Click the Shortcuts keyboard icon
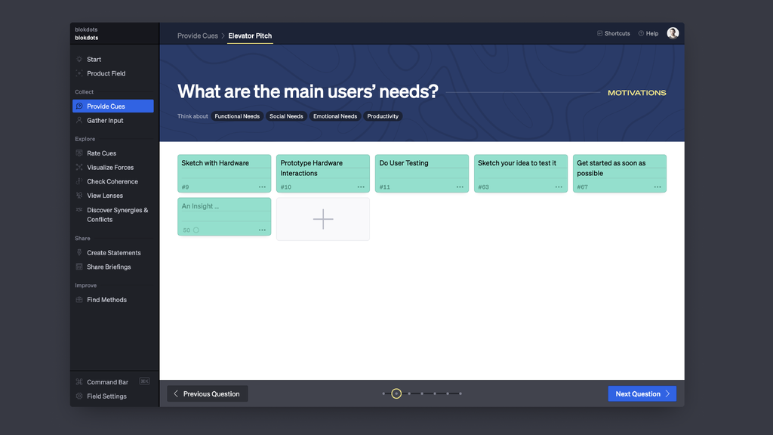The width and height of the screenshot is (773, 435). [x=600, y=33]
